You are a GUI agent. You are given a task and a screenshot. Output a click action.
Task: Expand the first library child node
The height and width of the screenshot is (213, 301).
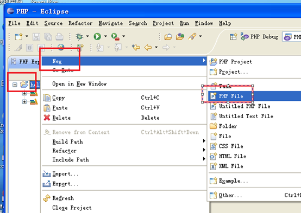(x=24, y=93)
